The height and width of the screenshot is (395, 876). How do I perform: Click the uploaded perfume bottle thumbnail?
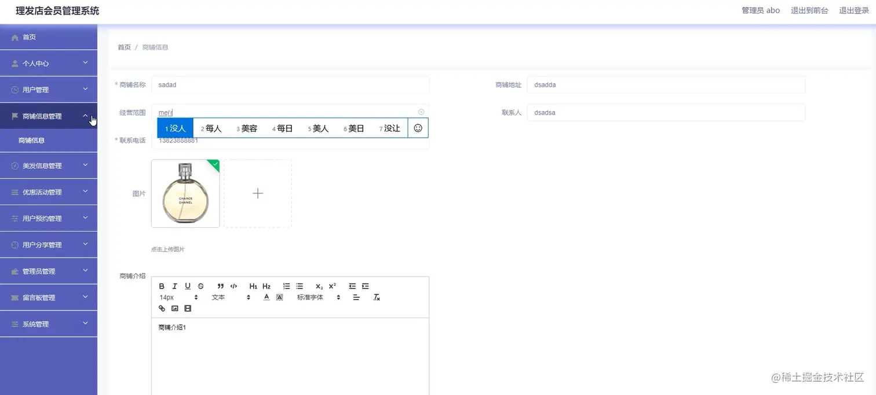(185, 194)
